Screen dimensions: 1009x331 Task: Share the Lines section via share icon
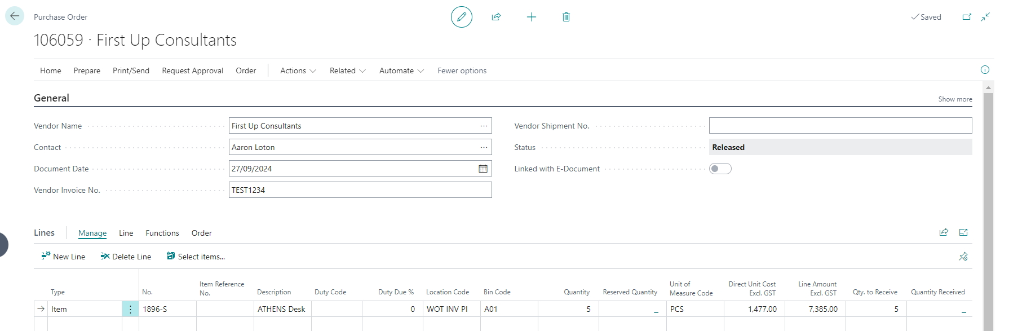coord(944,232)
